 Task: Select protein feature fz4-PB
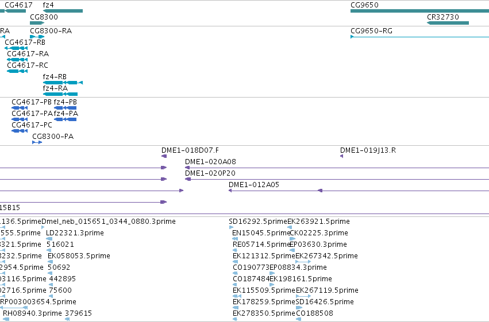pos(65,108)
